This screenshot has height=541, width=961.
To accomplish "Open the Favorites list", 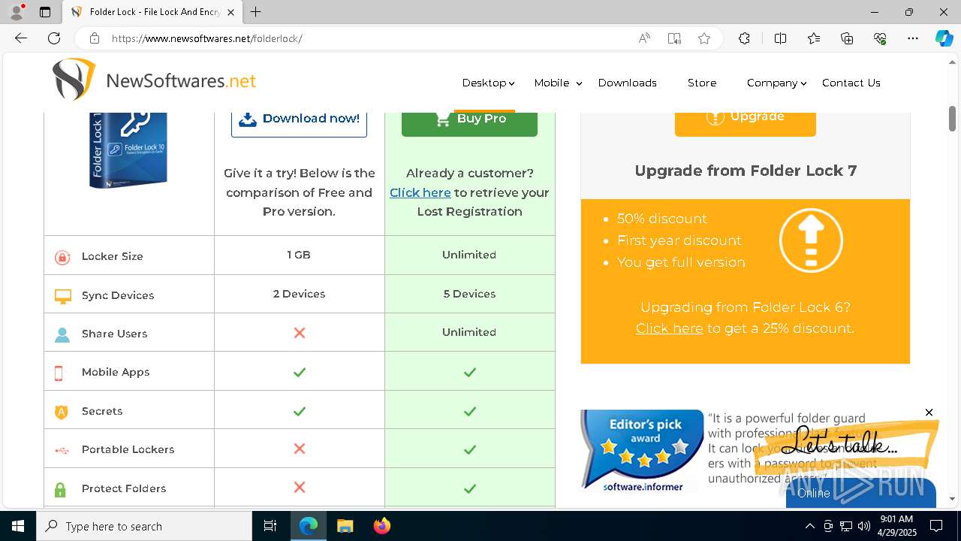I will 814,38.
